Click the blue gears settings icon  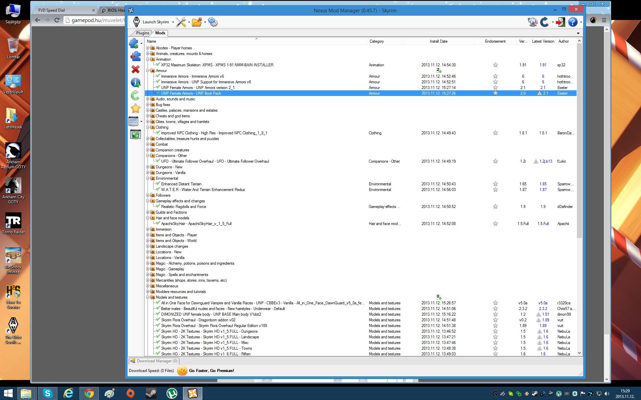coord(213,22)
